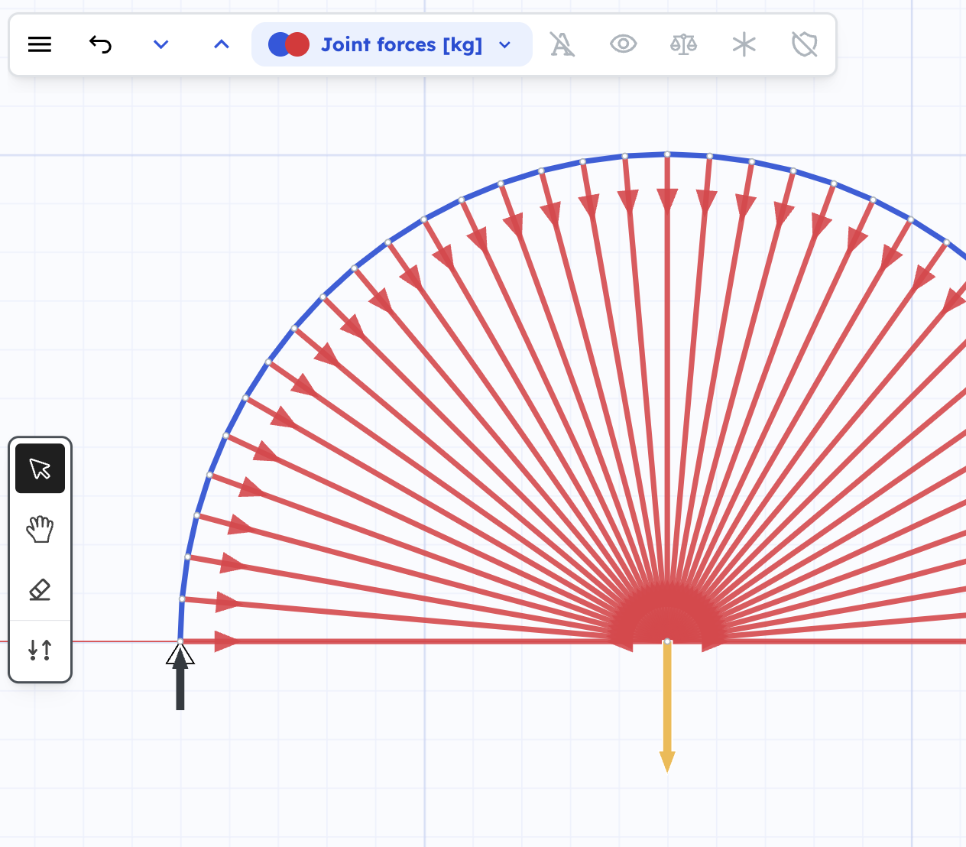Image resolution: width=966 pixels, height=847 pixels.
Task: Toggle the crossed-out shield icon
Action: [804, 44]
